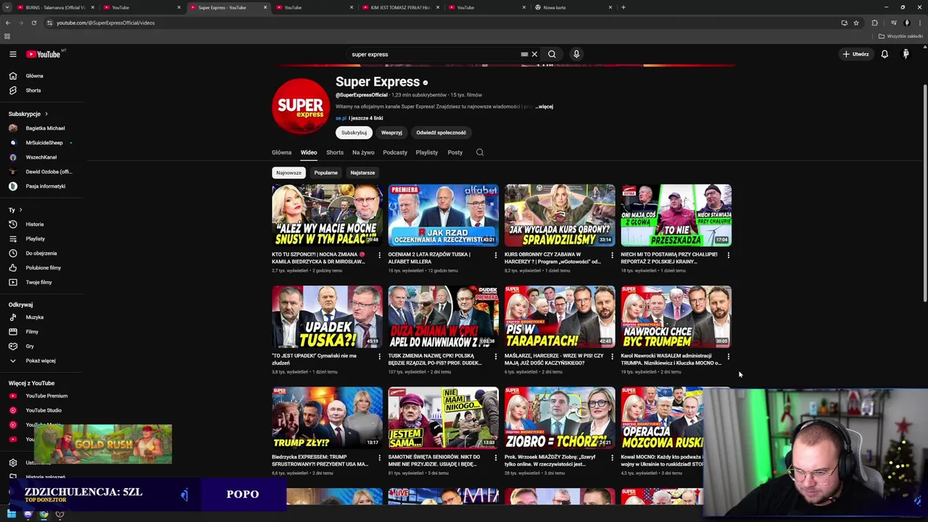This screenshot has width=928, height=522.
Task: Switch to the 'BURNS - Talamanca' browser tab
Action: click(x=56, y=7)
